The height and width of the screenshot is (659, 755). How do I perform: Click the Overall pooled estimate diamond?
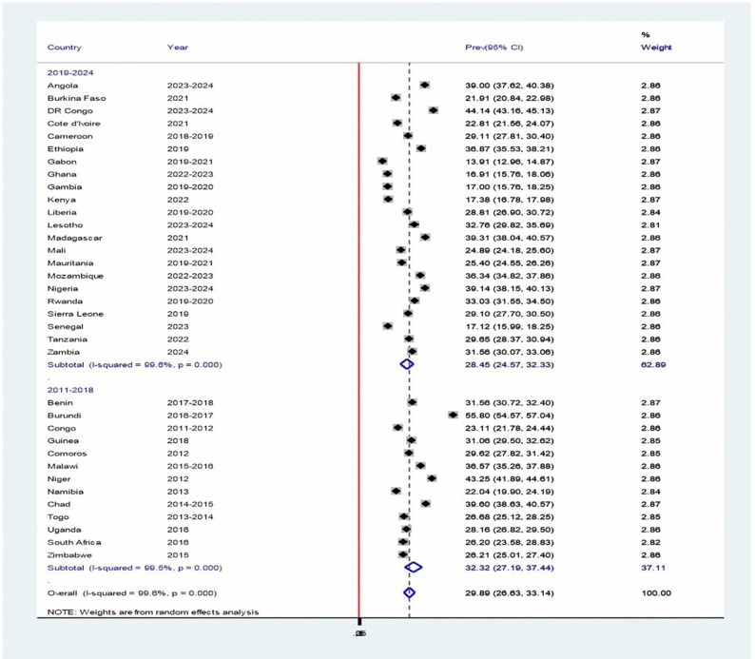409,593
